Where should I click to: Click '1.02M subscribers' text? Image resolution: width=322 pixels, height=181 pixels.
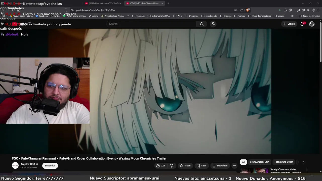coord(29,168)
